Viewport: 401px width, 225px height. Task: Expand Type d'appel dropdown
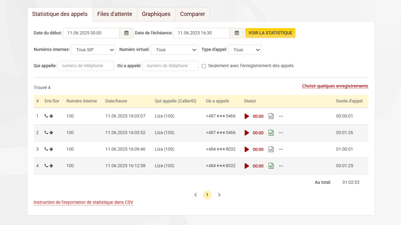click(x=245, y=50)
